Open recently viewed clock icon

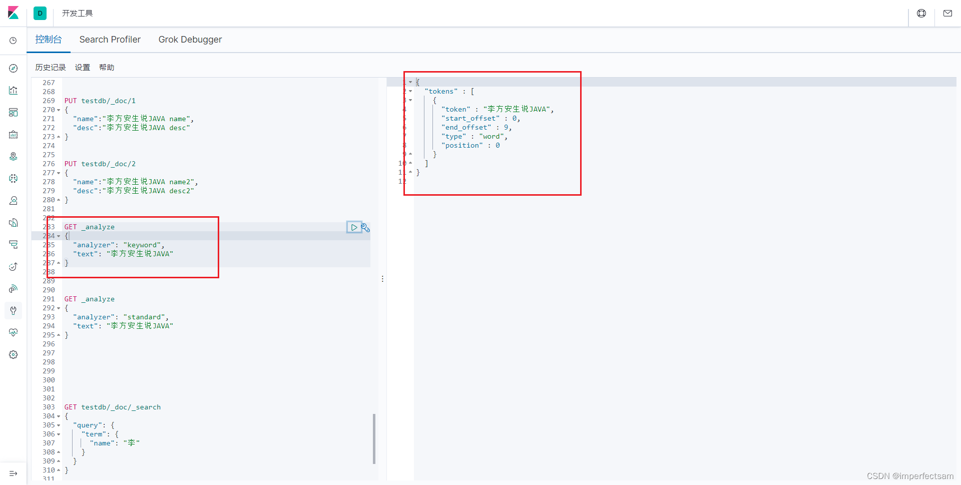13,41
